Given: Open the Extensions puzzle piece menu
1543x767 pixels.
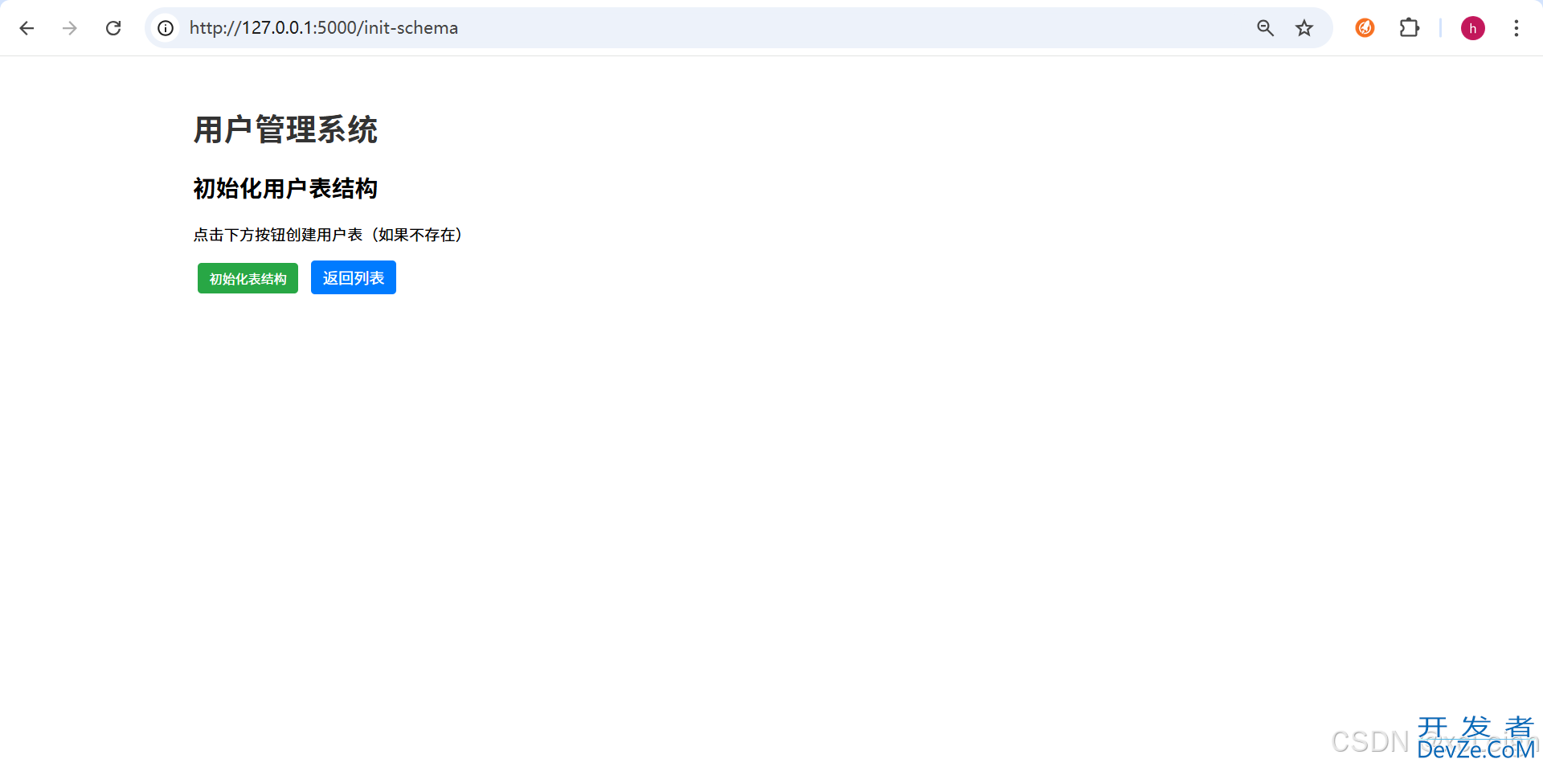Looking at the screenshot, I should pos(1409,28).
